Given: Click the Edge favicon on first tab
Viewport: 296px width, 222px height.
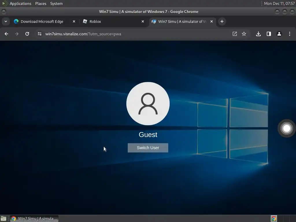Looking at the screenshot, I should pos(16,21).
